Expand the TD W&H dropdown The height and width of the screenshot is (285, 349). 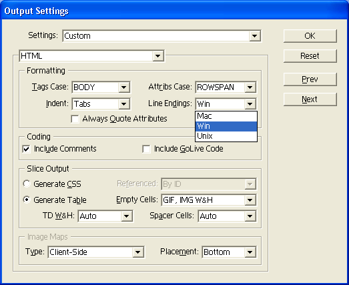point(105,216)
